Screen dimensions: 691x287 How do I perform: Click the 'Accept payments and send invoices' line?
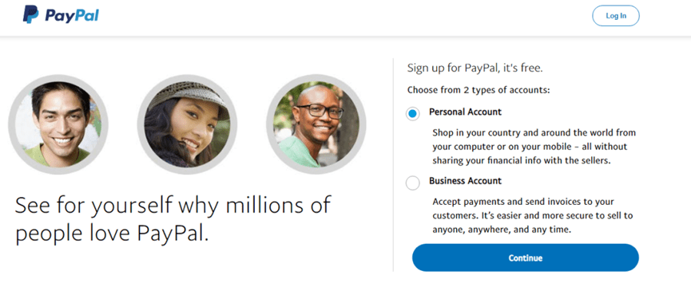coord(523,202)
